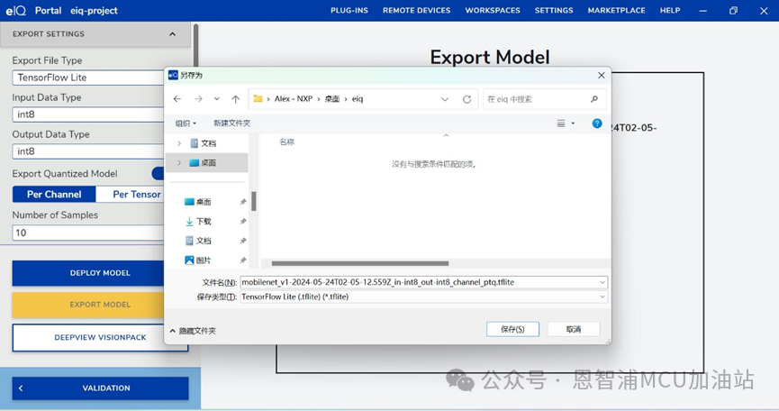Unpin quick access 文档 via pin icon
The height and width of the screenshot is (411, 779).
pyautogui.click(x=243, y=241)
